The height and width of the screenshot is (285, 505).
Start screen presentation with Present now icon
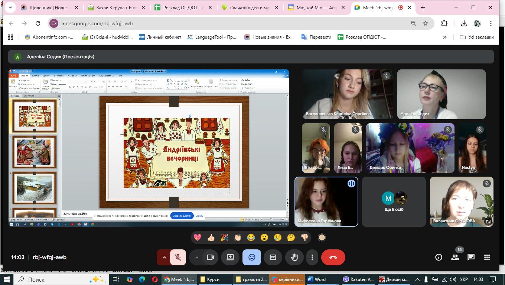pos(230,258)
